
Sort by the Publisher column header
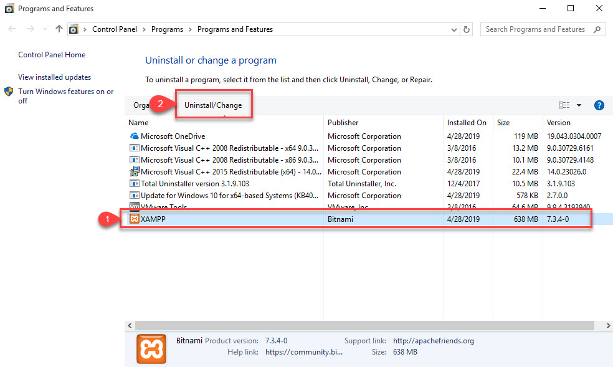343,123
